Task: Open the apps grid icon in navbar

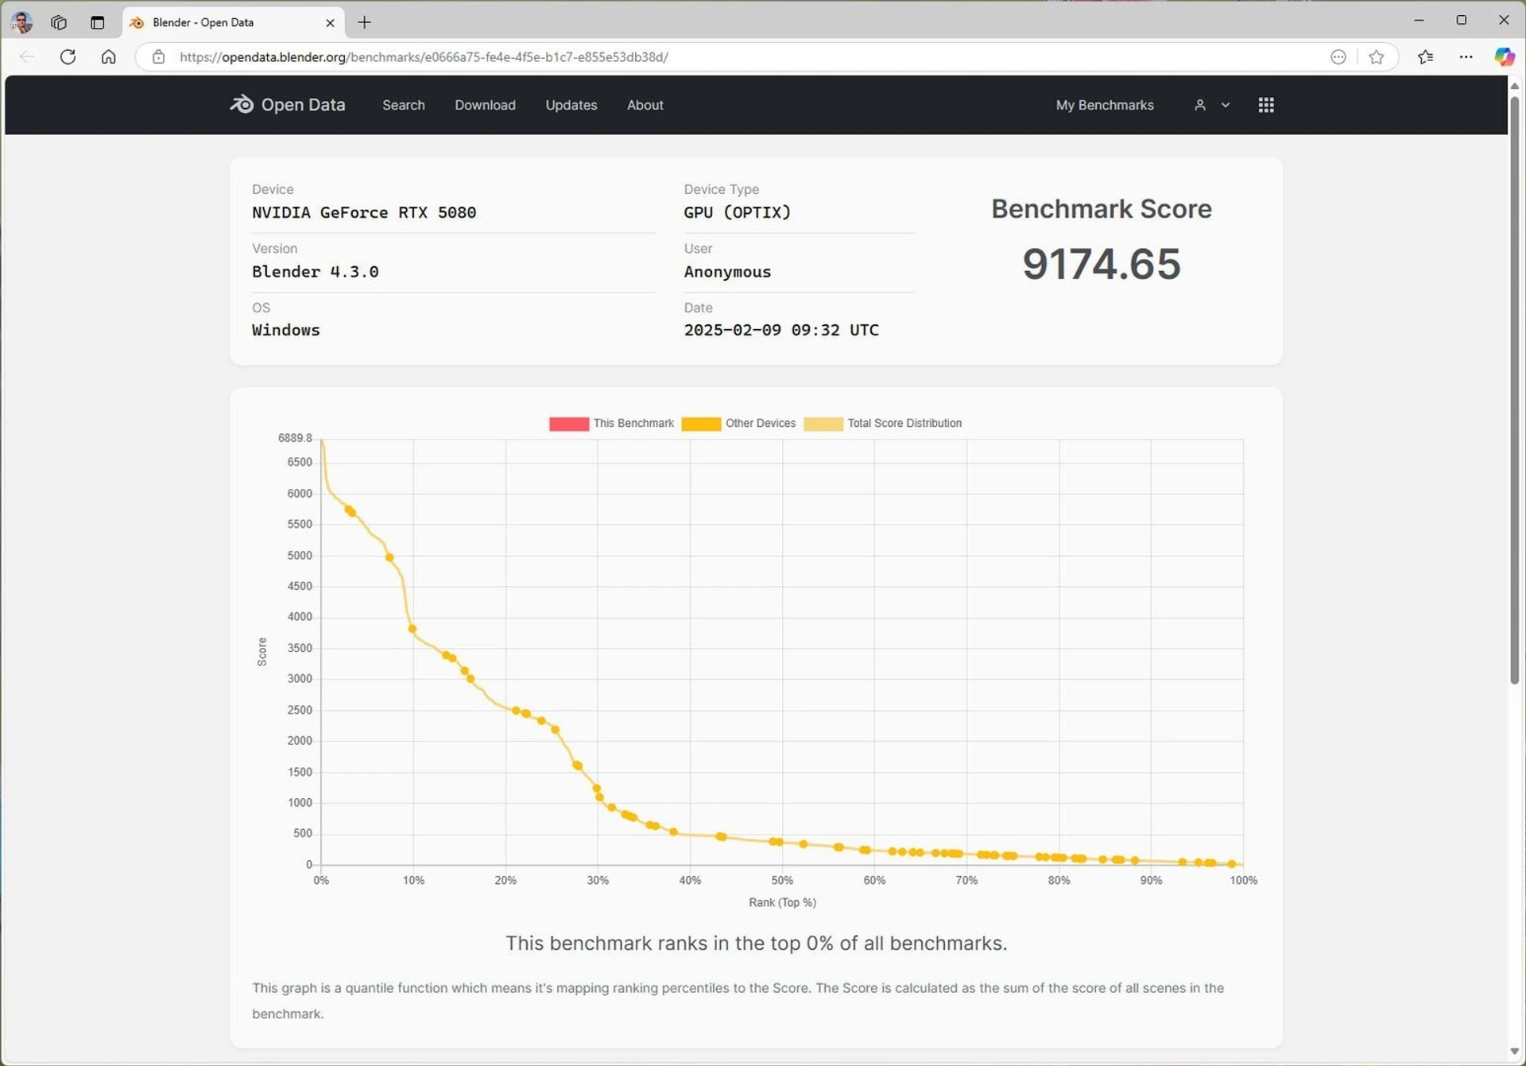Action: (1266, 105)
